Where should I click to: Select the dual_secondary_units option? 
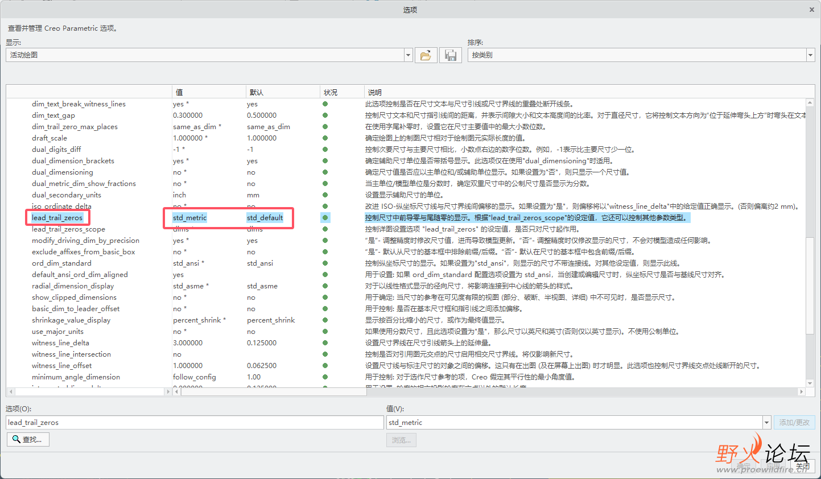pyautogui.click(x=67, y=195)
